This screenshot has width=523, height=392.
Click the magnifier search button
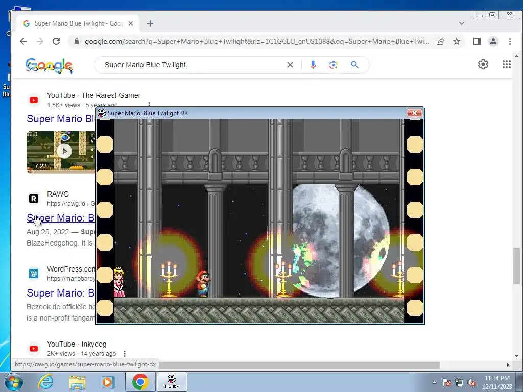click(354, 65)
